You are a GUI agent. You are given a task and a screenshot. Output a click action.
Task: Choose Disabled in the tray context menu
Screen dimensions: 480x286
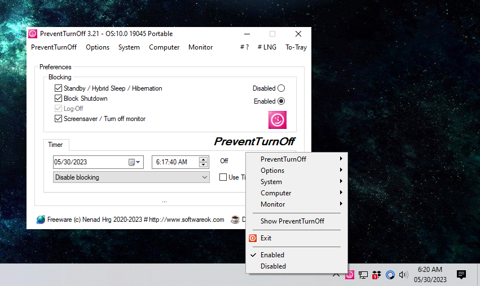(x=297, y=266)
